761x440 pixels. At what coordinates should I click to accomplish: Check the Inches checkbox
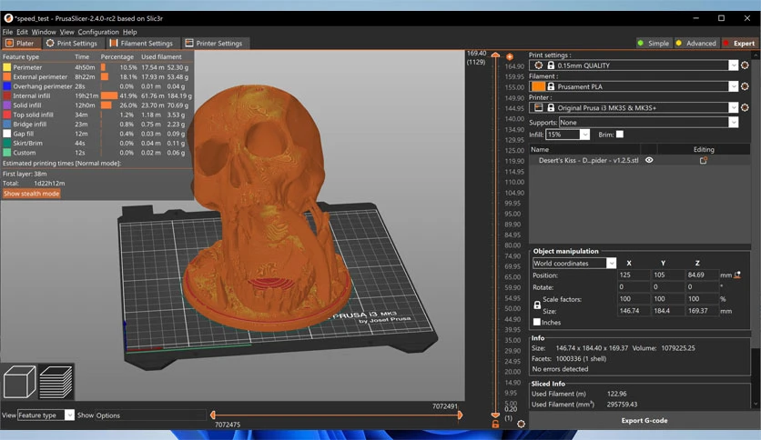tap(537, 322)
